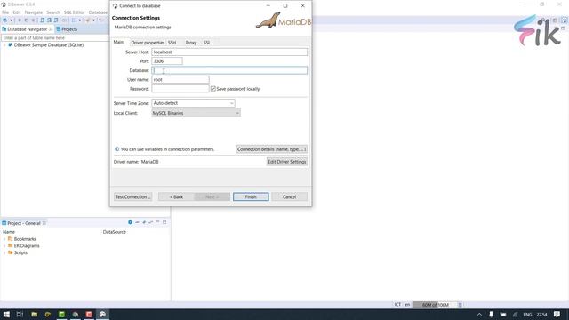Click the DataSource column header

pyautogui.click(x=115, y=232)
